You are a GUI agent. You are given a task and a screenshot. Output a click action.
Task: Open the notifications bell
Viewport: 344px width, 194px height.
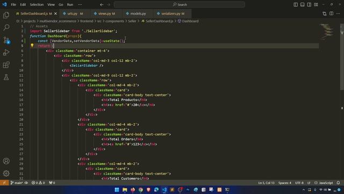[338, 183]
